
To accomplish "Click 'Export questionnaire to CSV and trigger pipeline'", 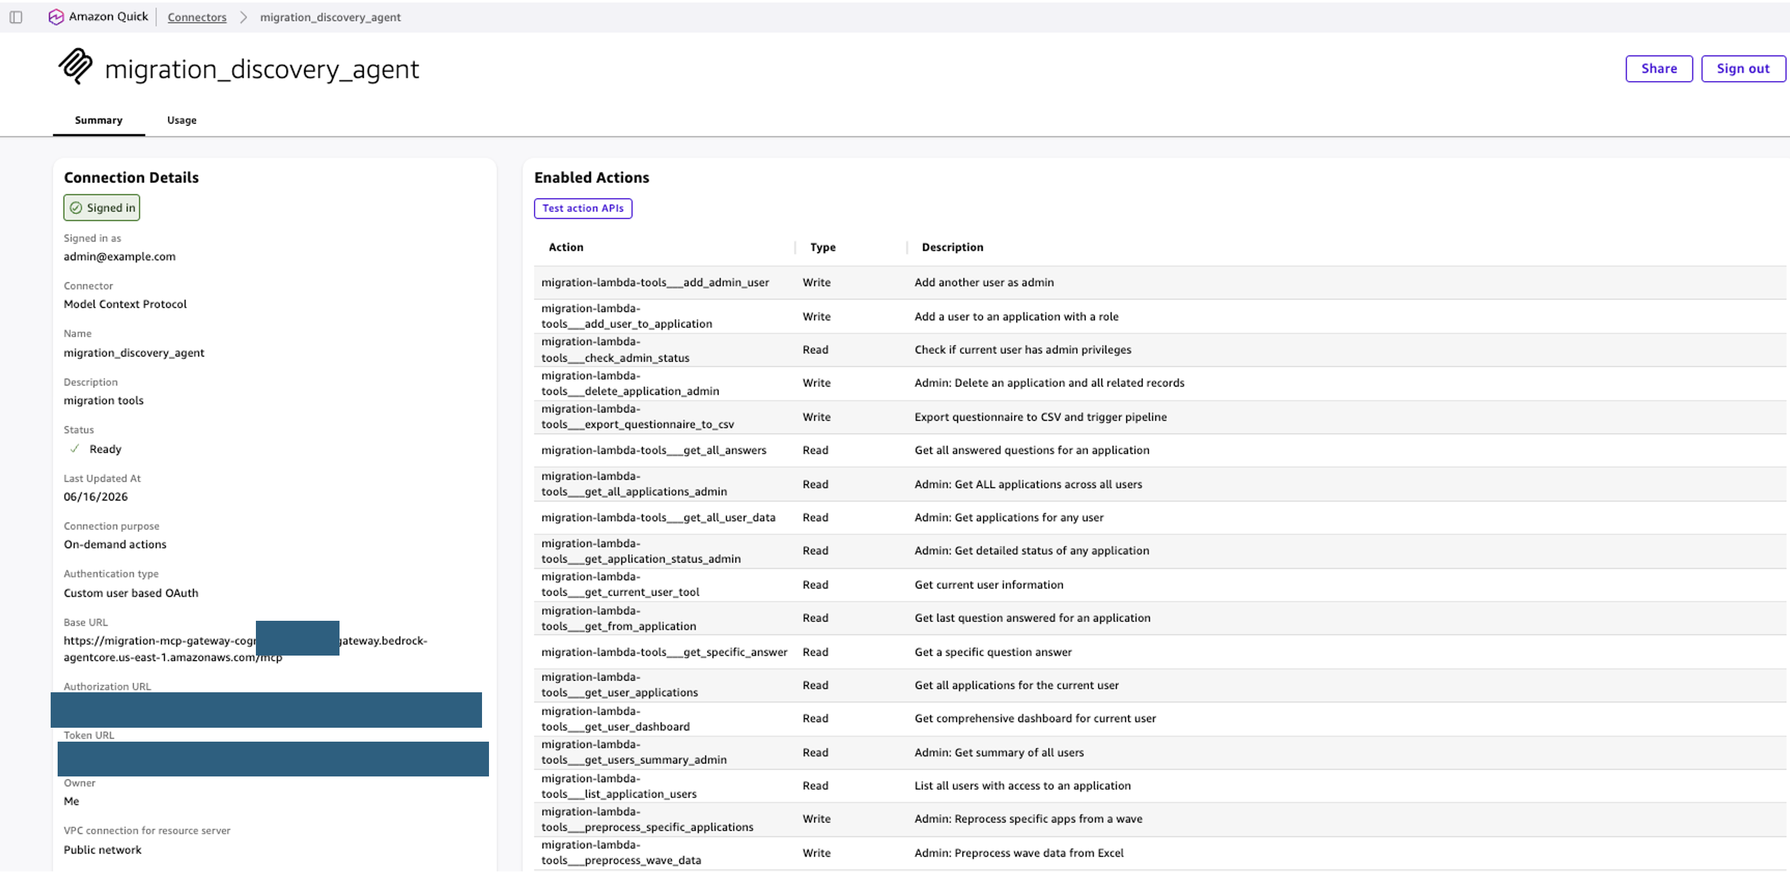I will [x=1040, y=417].
